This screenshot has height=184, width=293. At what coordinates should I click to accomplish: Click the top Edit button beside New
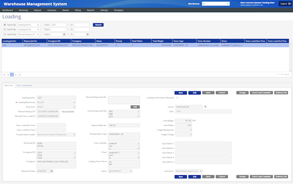(x=194, y=93)
